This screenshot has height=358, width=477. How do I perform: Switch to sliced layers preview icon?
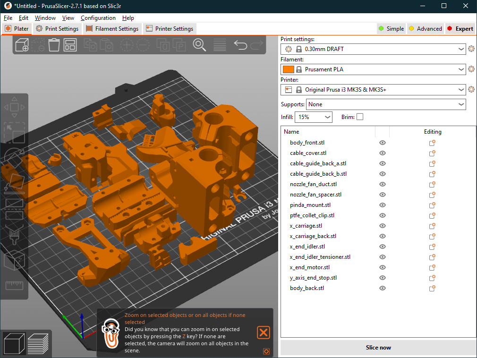click(38, 343)
